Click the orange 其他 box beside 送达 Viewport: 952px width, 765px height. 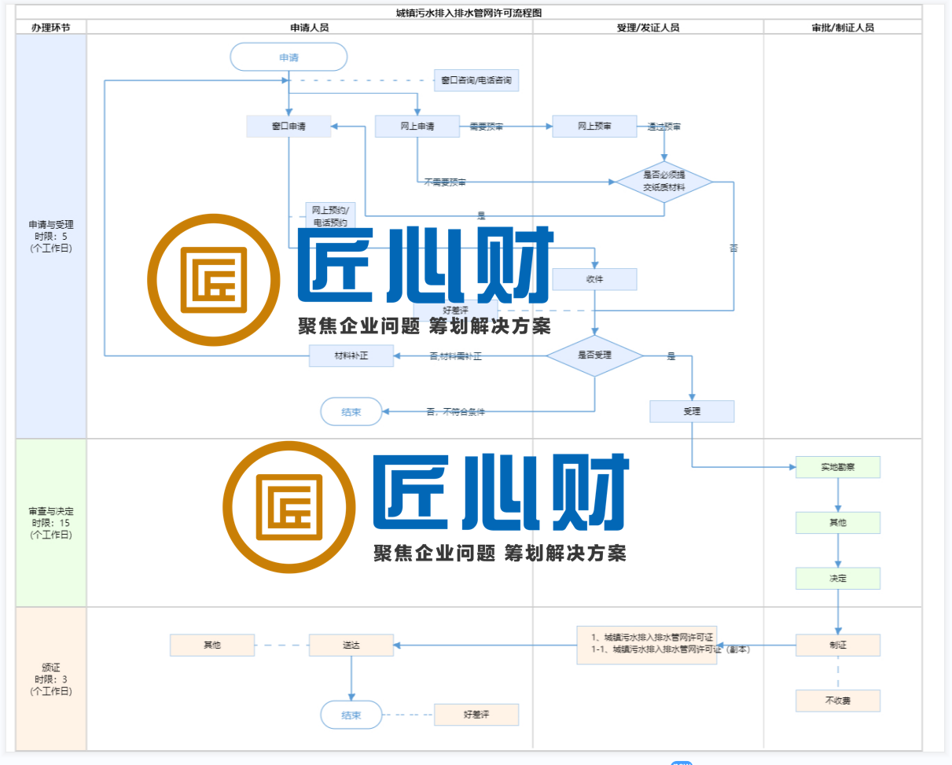(212, 645)
